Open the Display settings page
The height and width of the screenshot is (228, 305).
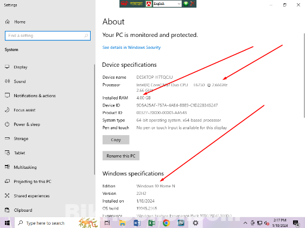pyautogui.click(x=16, y=67)
